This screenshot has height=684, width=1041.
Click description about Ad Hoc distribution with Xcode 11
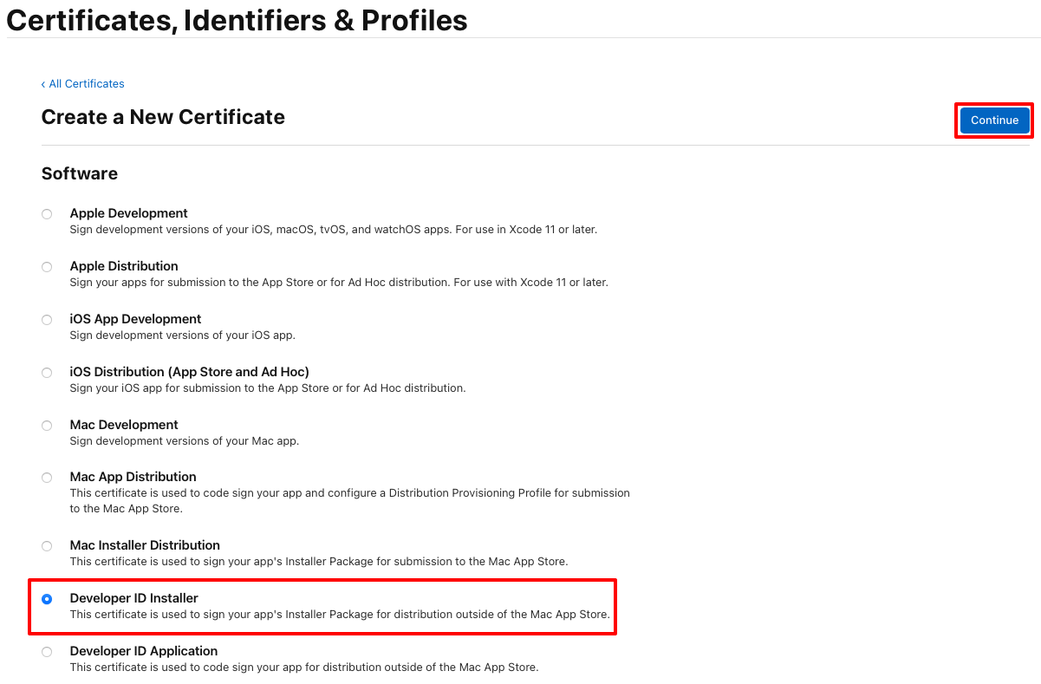coord(339,283)
